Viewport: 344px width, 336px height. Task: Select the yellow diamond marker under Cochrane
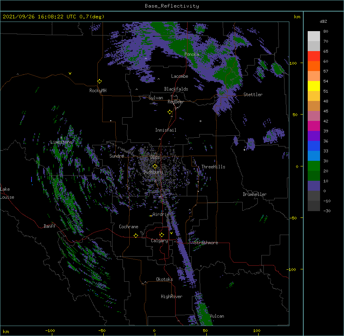[x=136, y=235]
